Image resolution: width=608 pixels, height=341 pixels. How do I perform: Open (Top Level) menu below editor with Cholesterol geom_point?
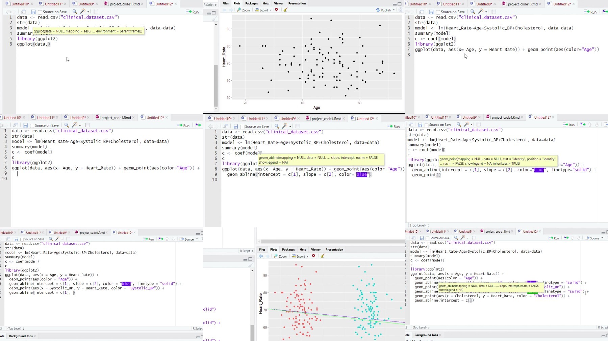421,328
